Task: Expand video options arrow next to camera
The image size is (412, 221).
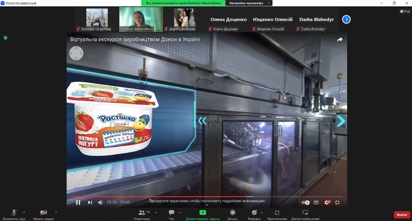Action: (56, 212)
